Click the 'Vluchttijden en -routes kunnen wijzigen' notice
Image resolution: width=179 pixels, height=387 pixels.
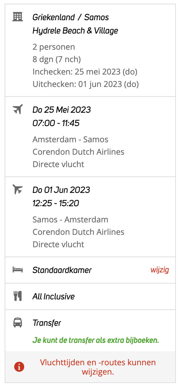point(98,367)
